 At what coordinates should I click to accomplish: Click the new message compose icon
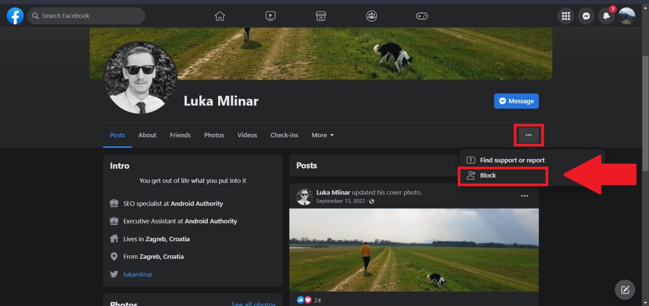[x=625, y=290]
